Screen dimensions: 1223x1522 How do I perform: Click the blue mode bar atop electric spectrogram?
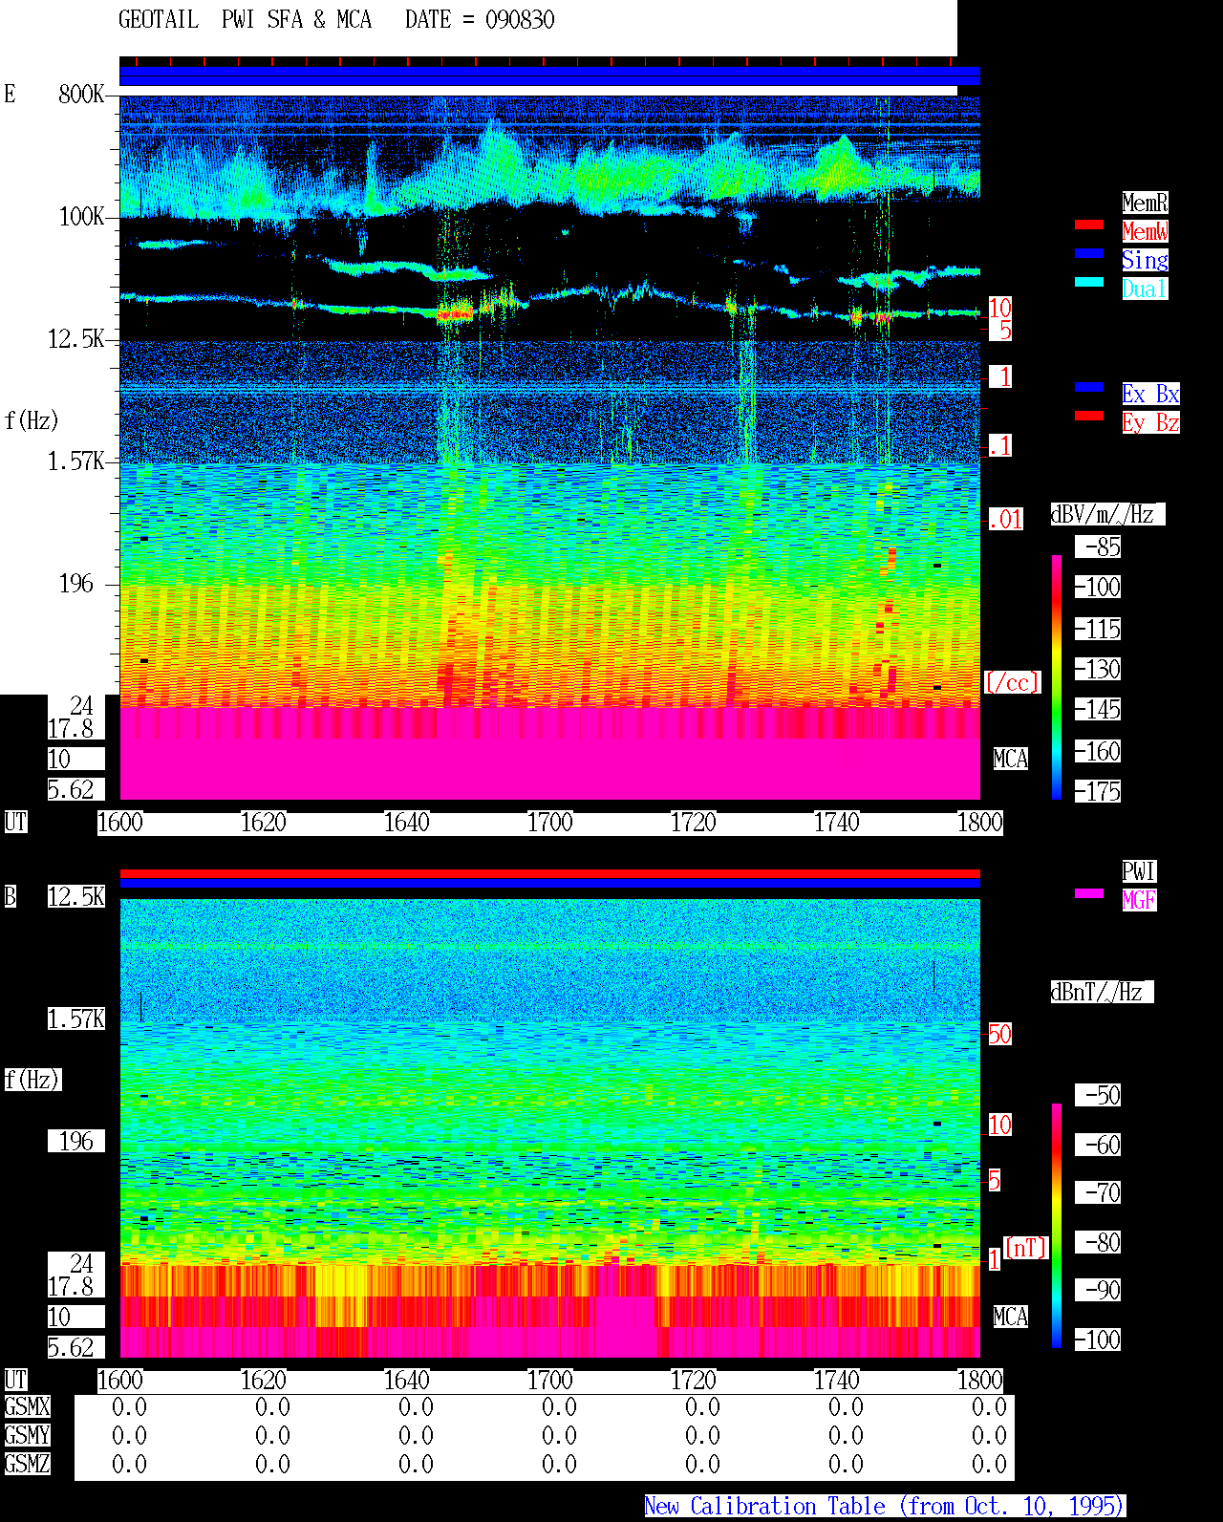tap(549, 76)
